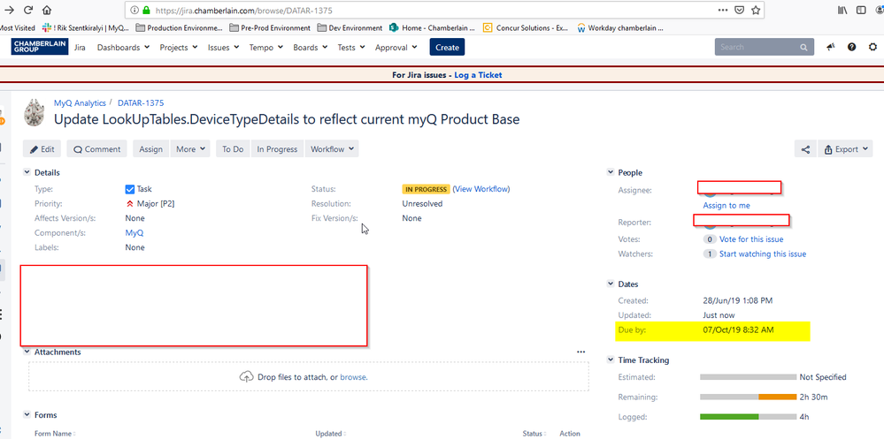Click the green padlock security icon

147,10
